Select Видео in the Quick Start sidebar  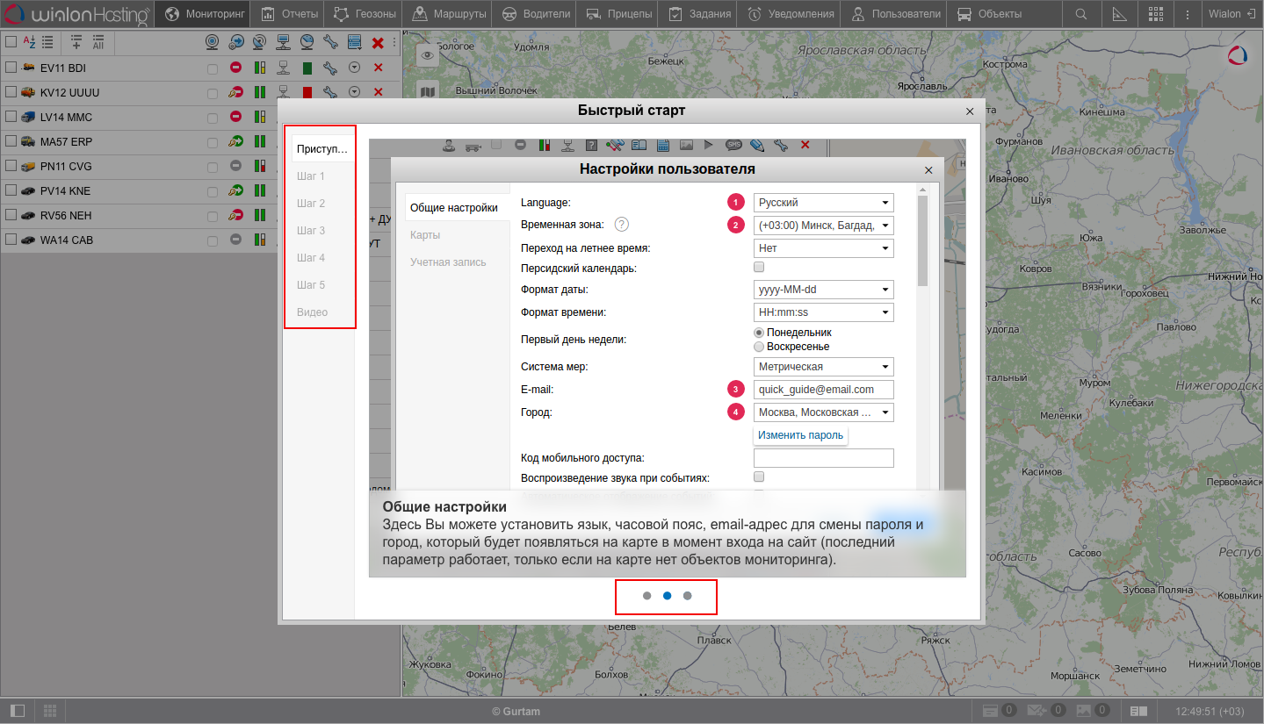tap(312, 312)
